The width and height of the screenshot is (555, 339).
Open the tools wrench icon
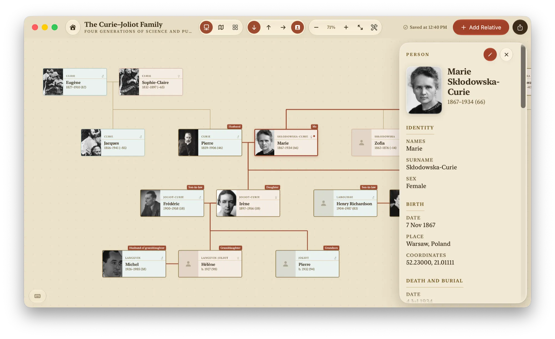374,27
